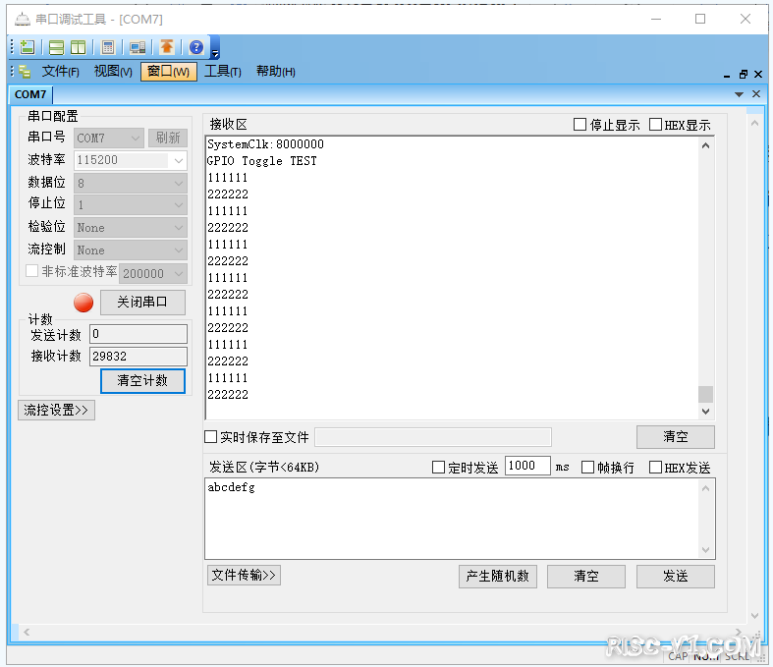This screenshot has height=667, width=773.
Task: Open the toolbar overflow options arrow
Action: point(215,53)
